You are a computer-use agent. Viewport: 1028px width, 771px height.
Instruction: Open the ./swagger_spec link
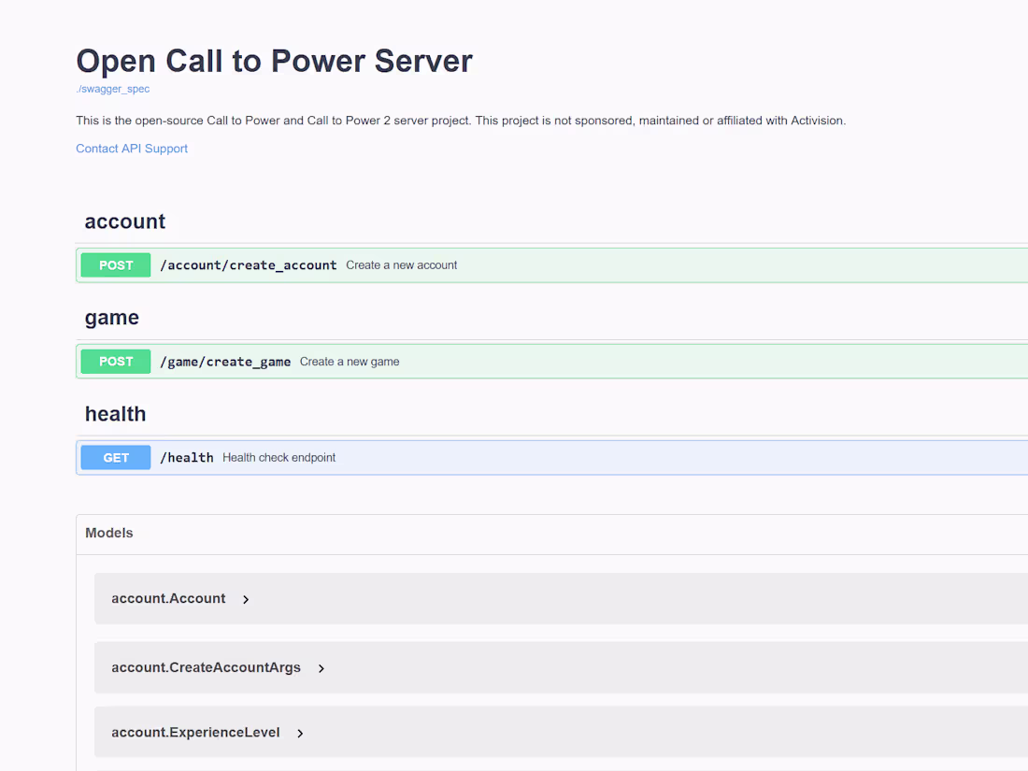click(x=112, y=88)
